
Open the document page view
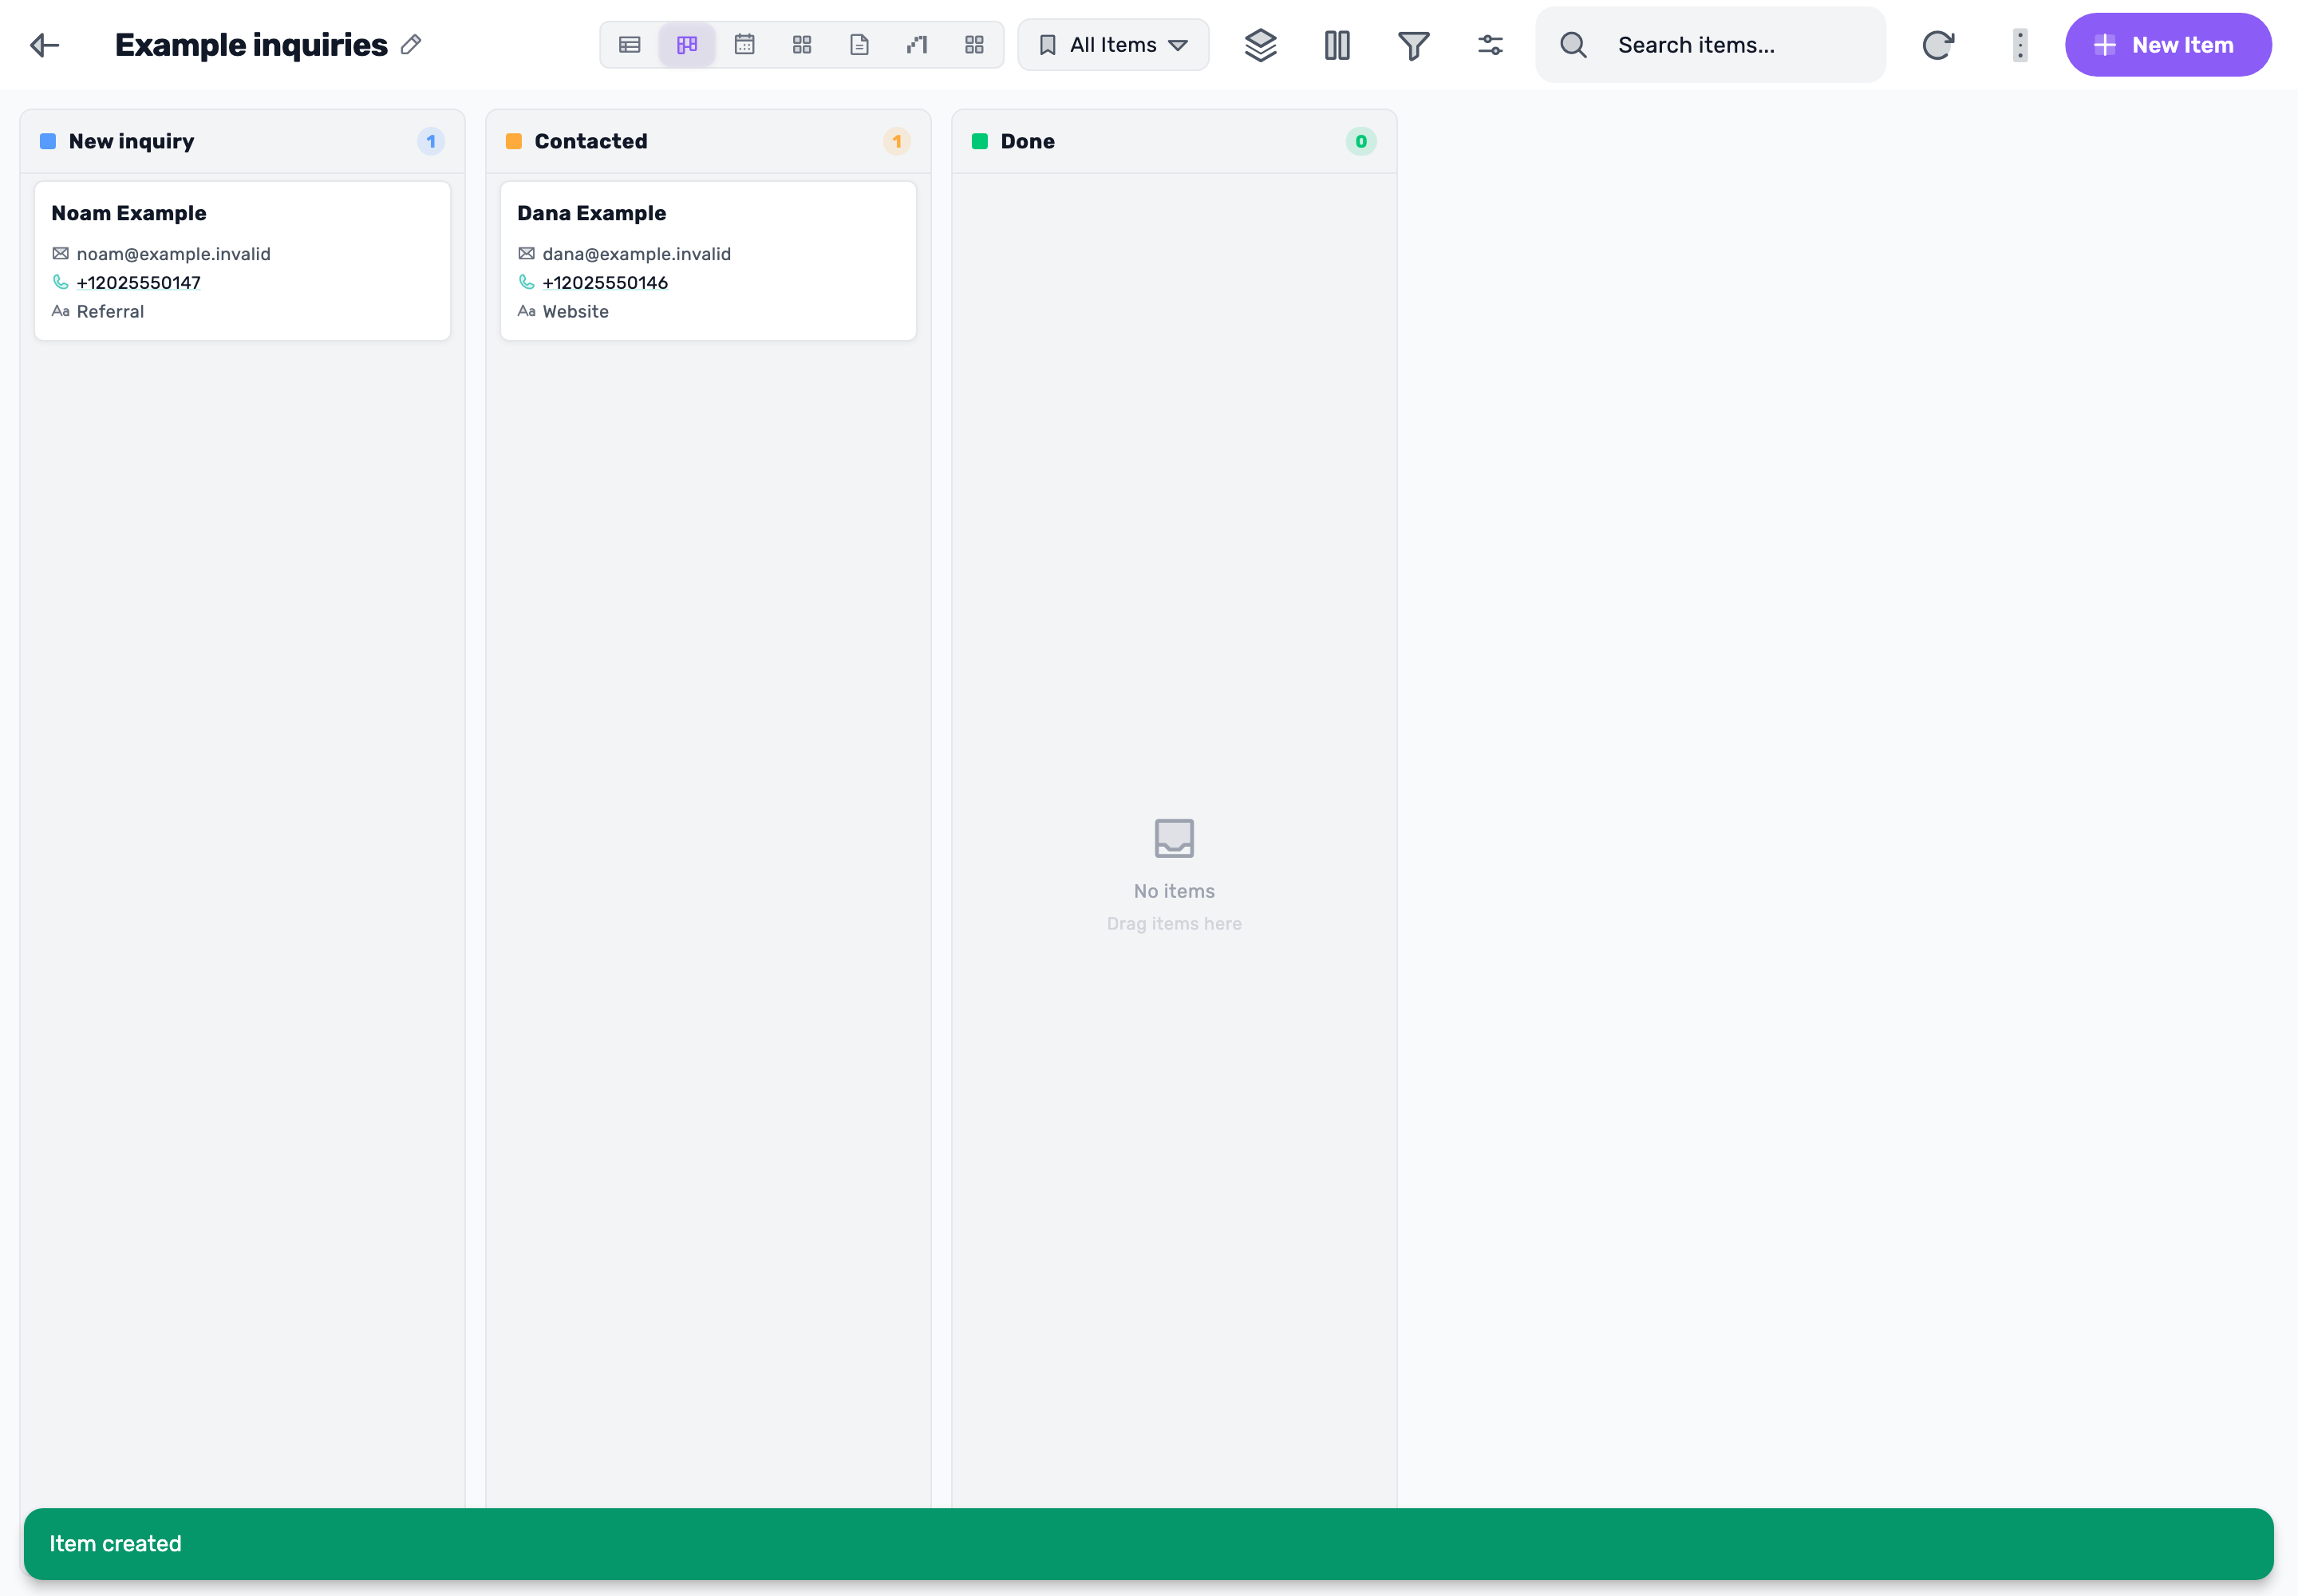859,45
